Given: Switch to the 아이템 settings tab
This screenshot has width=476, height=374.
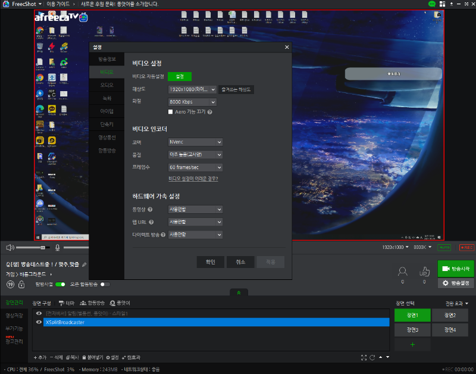Looking at the screenshot, I should pos(107,111).
